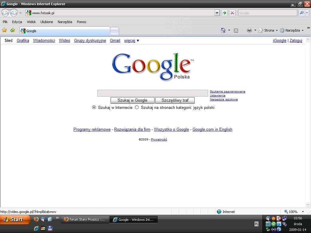Open the Pomoc menu
311x233 pixels.
tap(81, 22)
